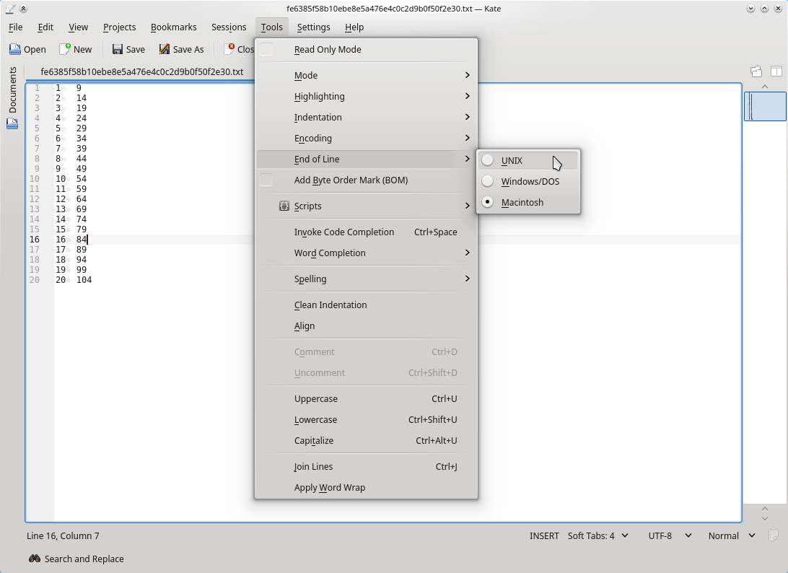Choose Join Lines
Viewport: 788px width, 573px height.
point(366,466)
